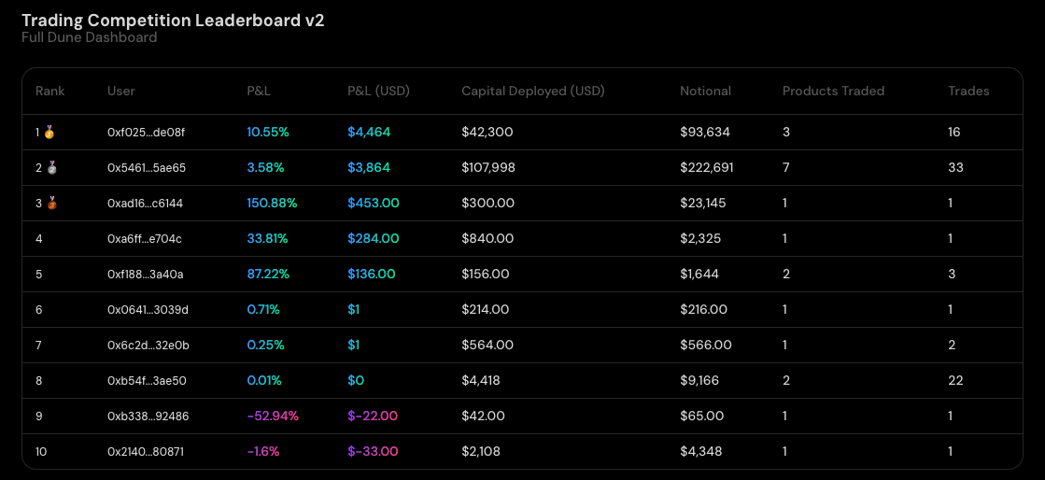
Task: Open the Full Dune Dashboard link
Action: pos(89,37)
